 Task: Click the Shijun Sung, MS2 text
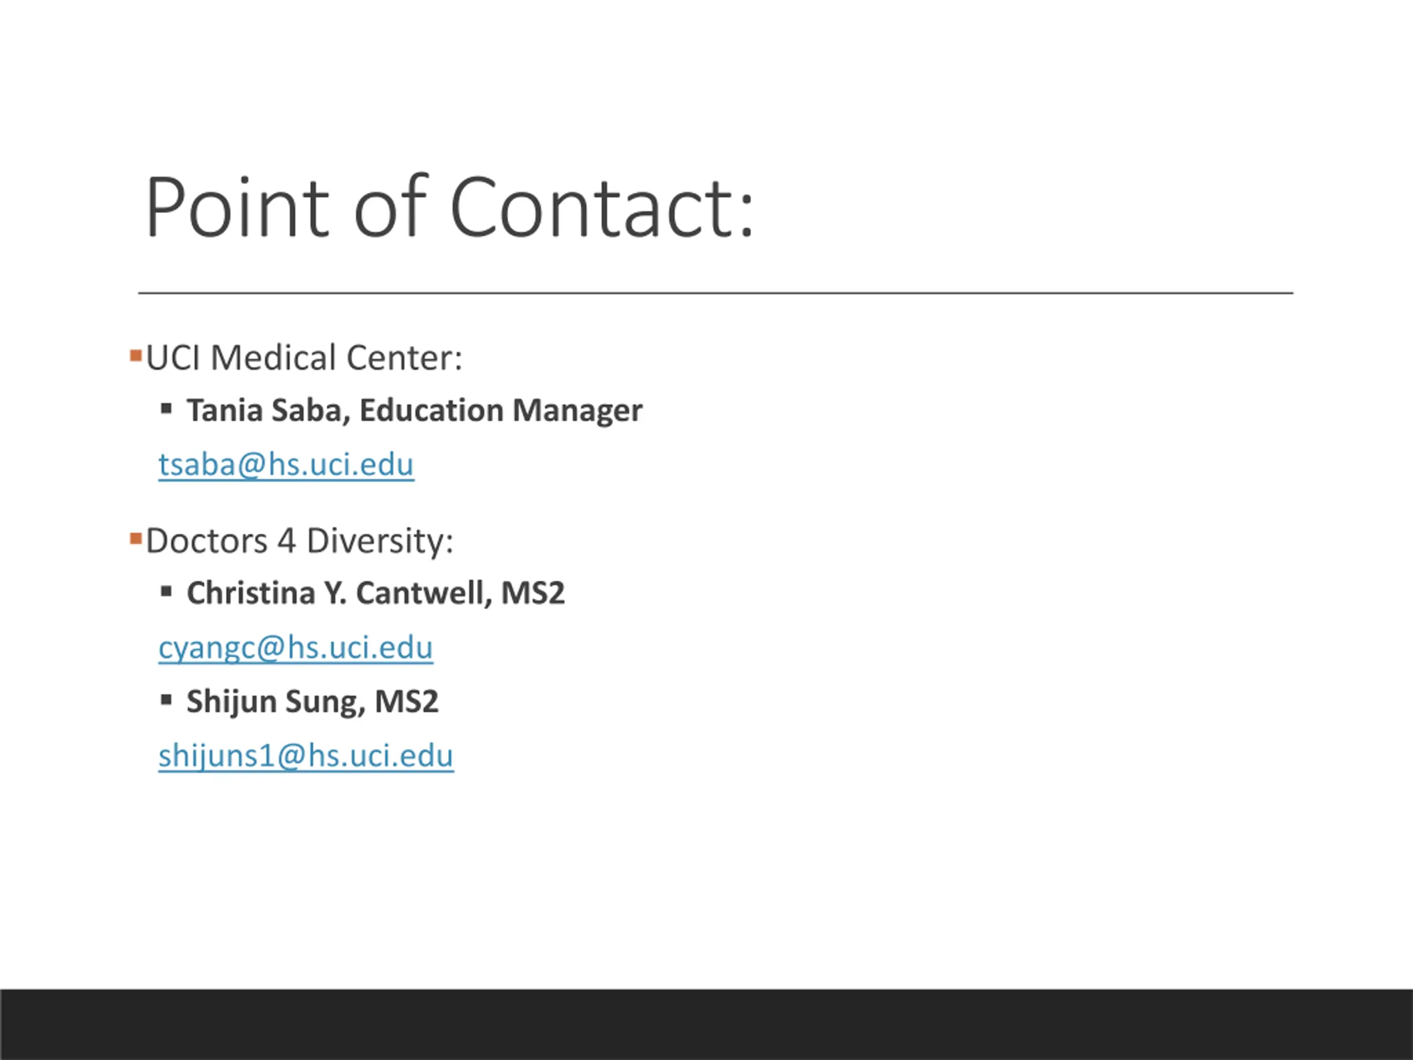[x=312, y=702]
